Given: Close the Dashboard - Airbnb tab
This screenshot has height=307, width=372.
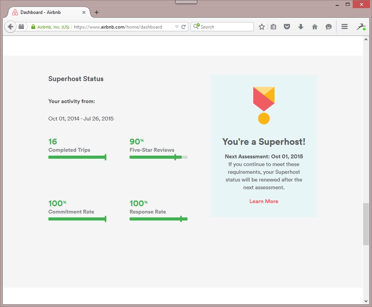Looking at the screenshot, I should [x=84, y=12].
